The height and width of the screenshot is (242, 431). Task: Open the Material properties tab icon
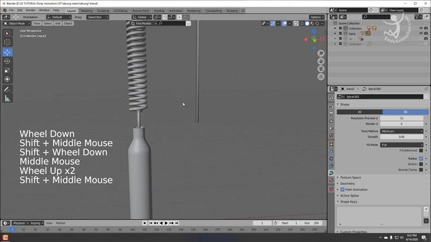click(331, 180)
